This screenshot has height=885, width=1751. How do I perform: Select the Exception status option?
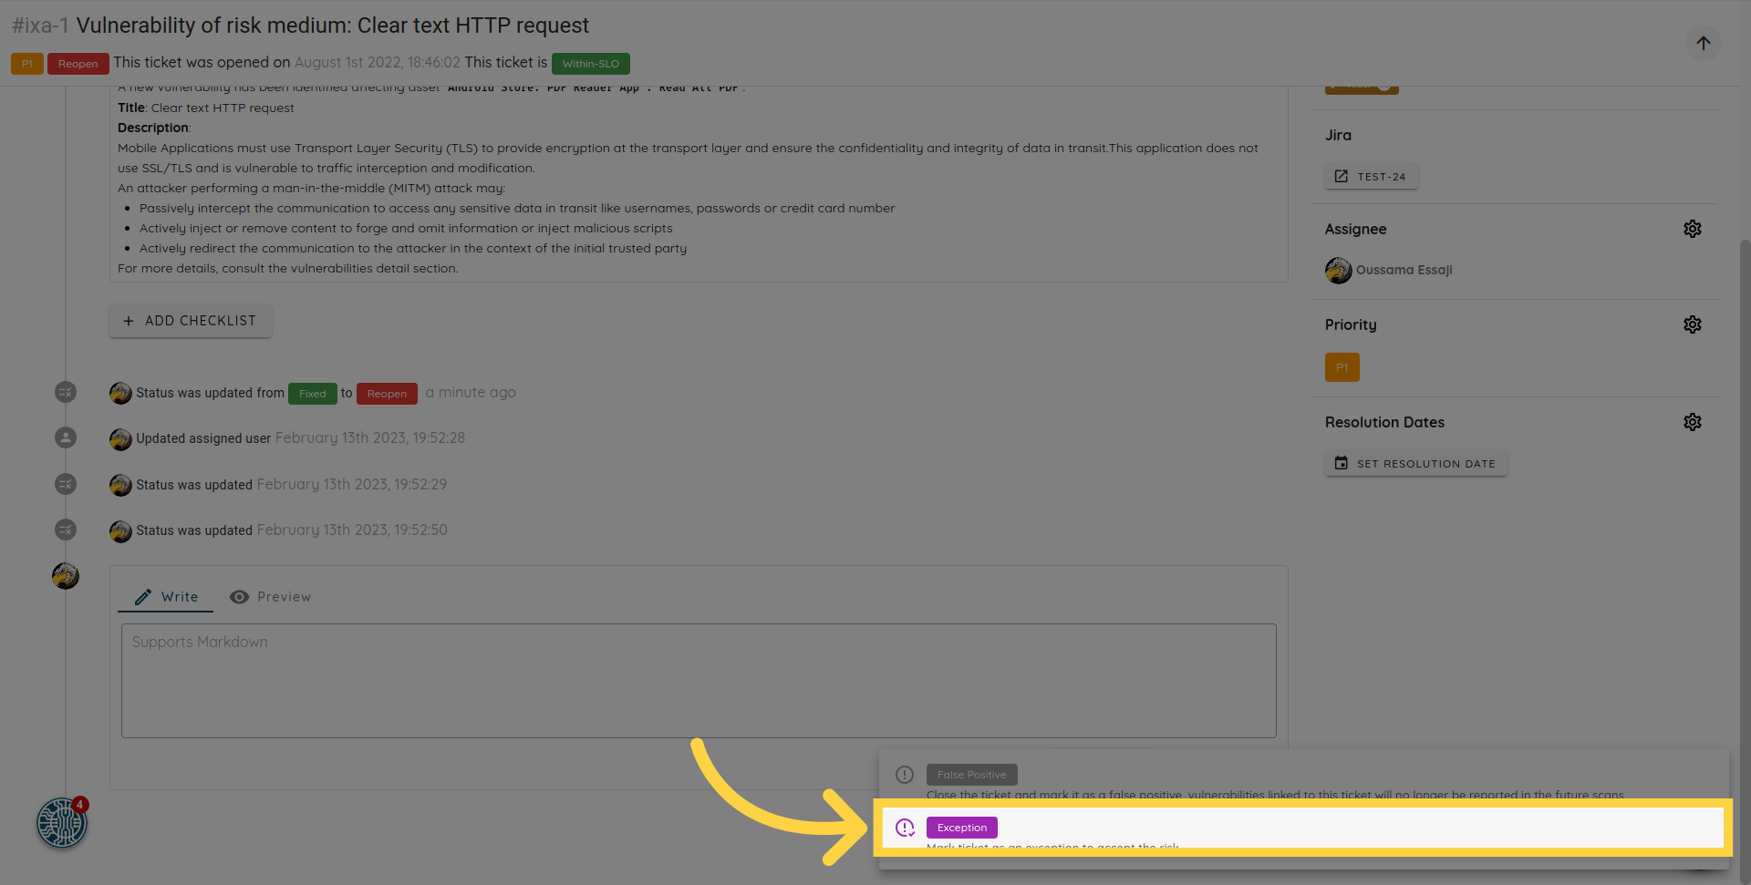click(961, 828)
